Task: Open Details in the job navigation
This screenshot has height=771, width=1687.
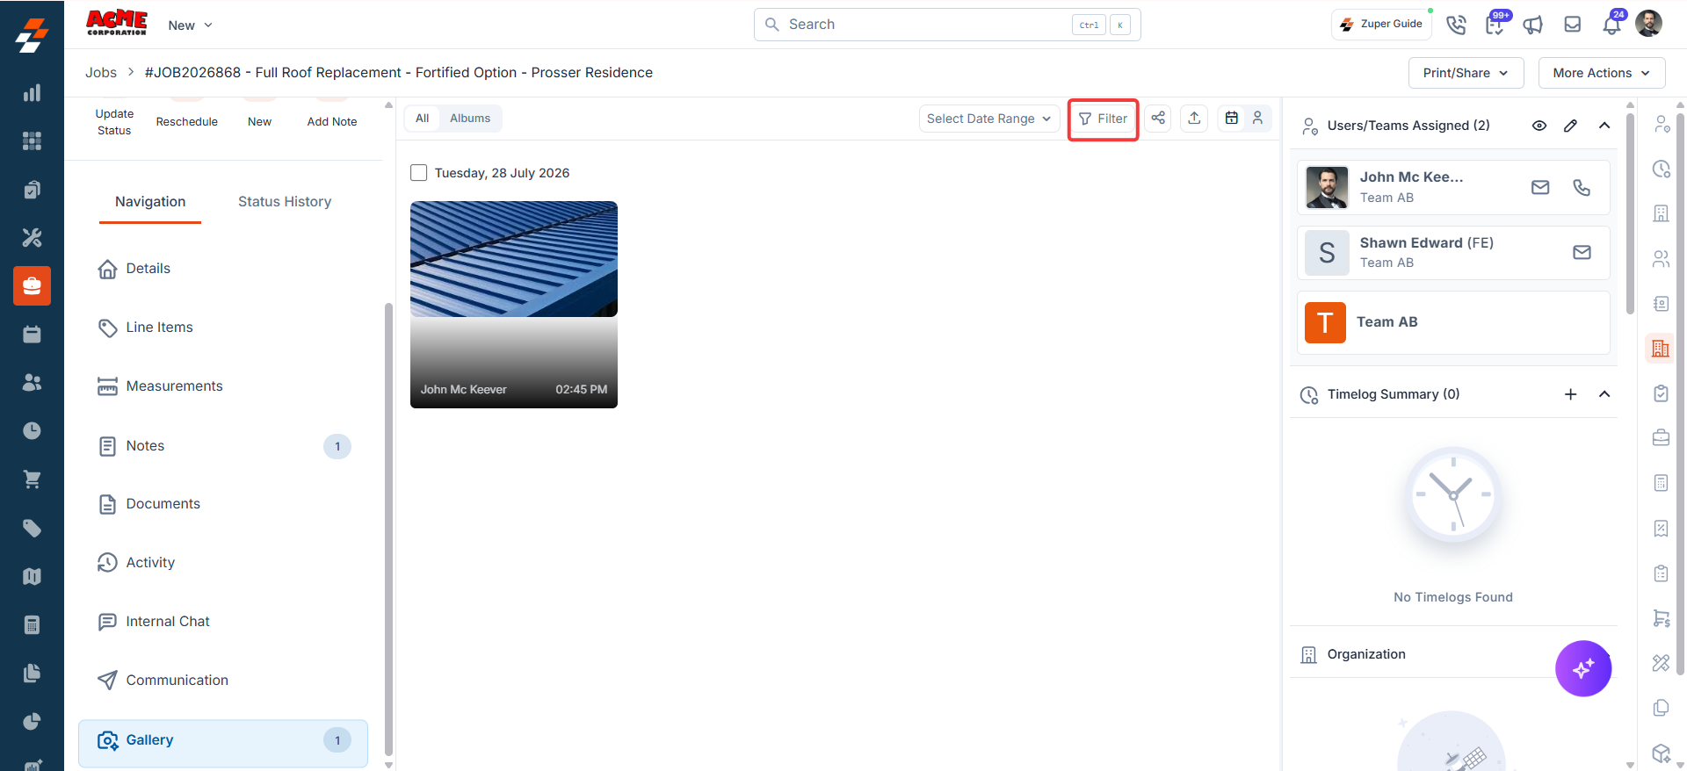Action: 223,269
